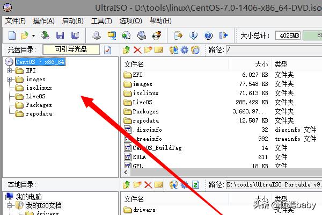Screen dimensions: 322x215
Task: Open the 启动(B) menu
Action: click(72, 21)
